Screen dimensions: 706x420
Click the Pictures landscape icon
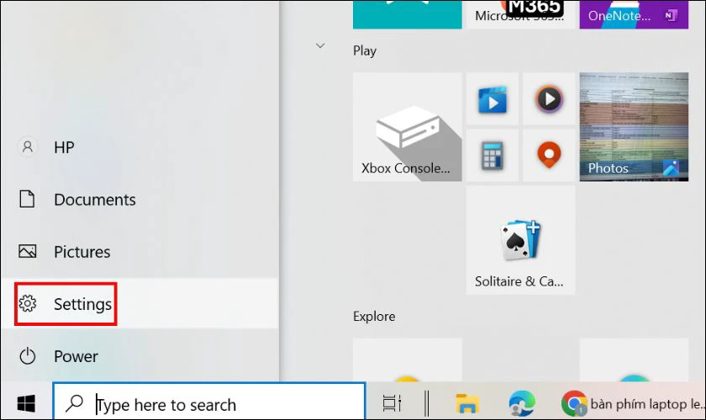tap(28, 251)
